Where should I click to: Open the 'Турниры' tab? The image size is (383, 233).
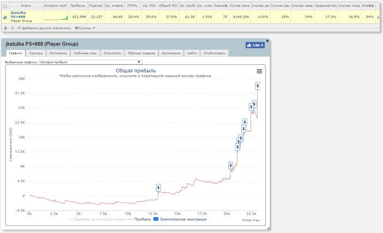point(36,53)
